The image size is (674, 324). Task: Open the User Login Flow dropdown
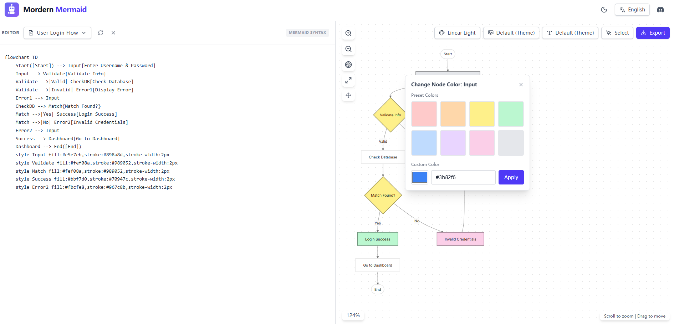57,33
